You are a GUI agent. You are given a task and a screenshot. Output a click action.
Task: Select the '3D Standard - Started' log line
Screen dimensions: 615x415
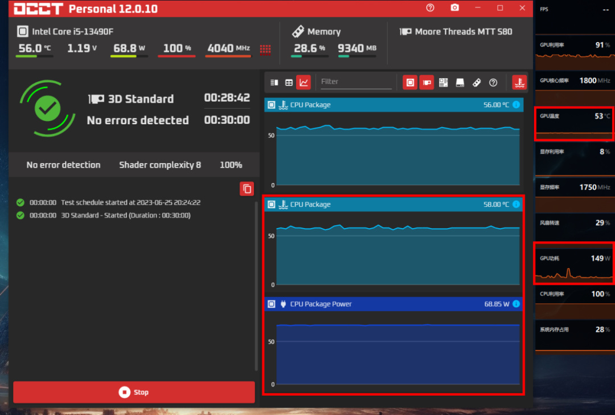126,215
